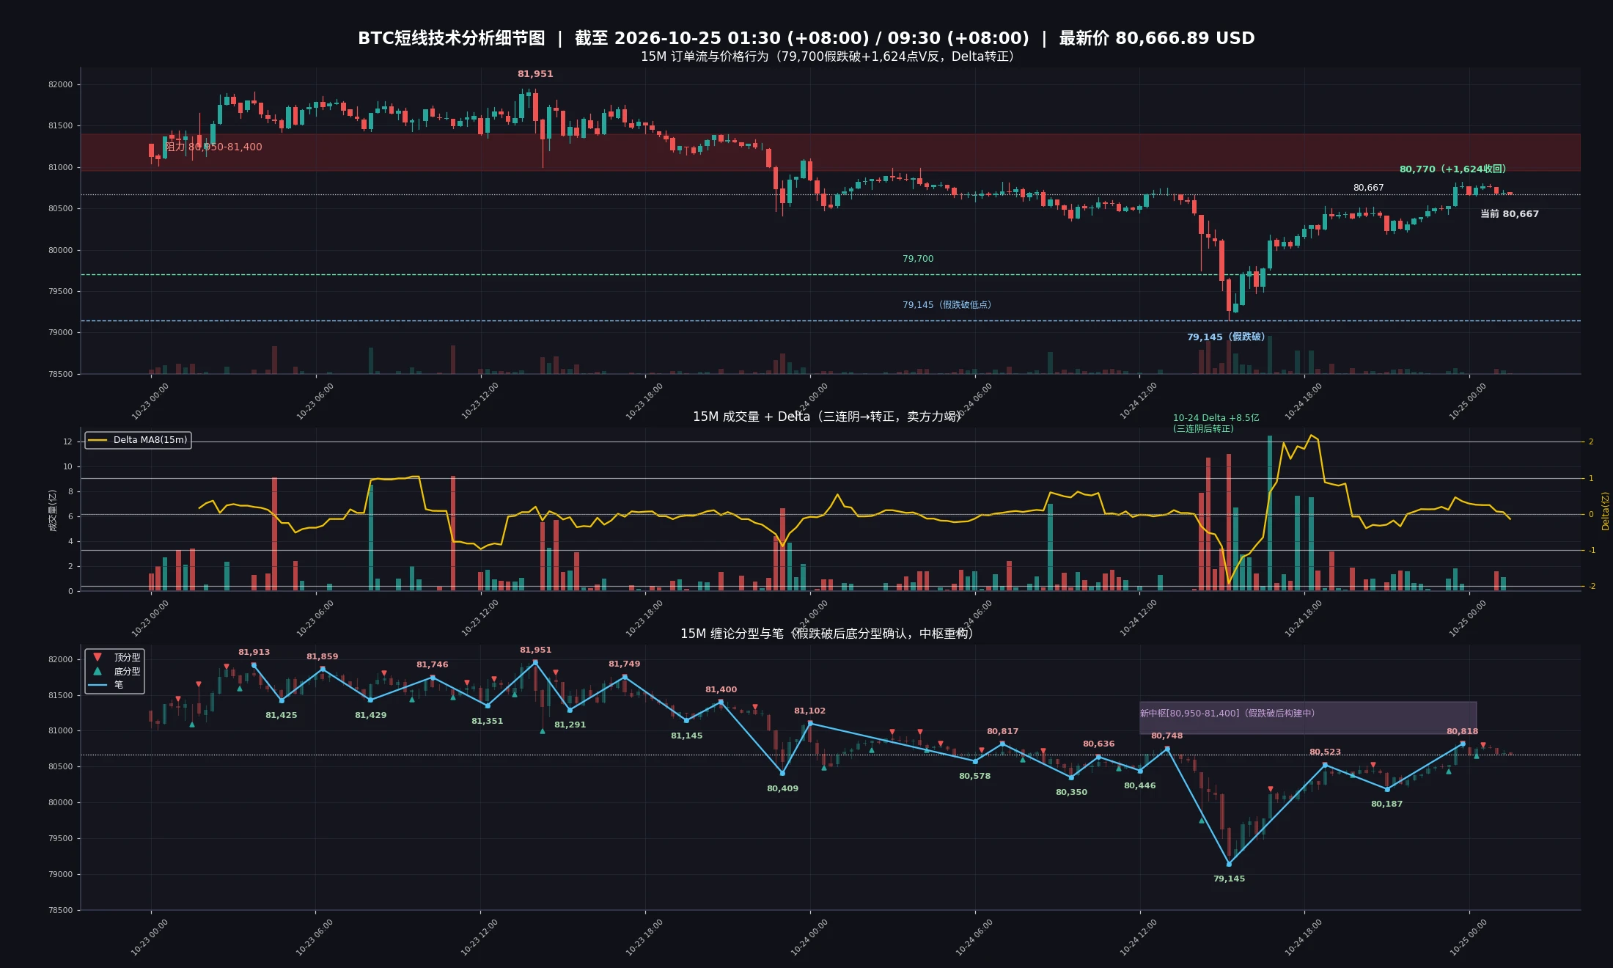Click the 顶分型 red triangle legend icon
This screenshot has width=1613, height=968.
tap(98, 658)
